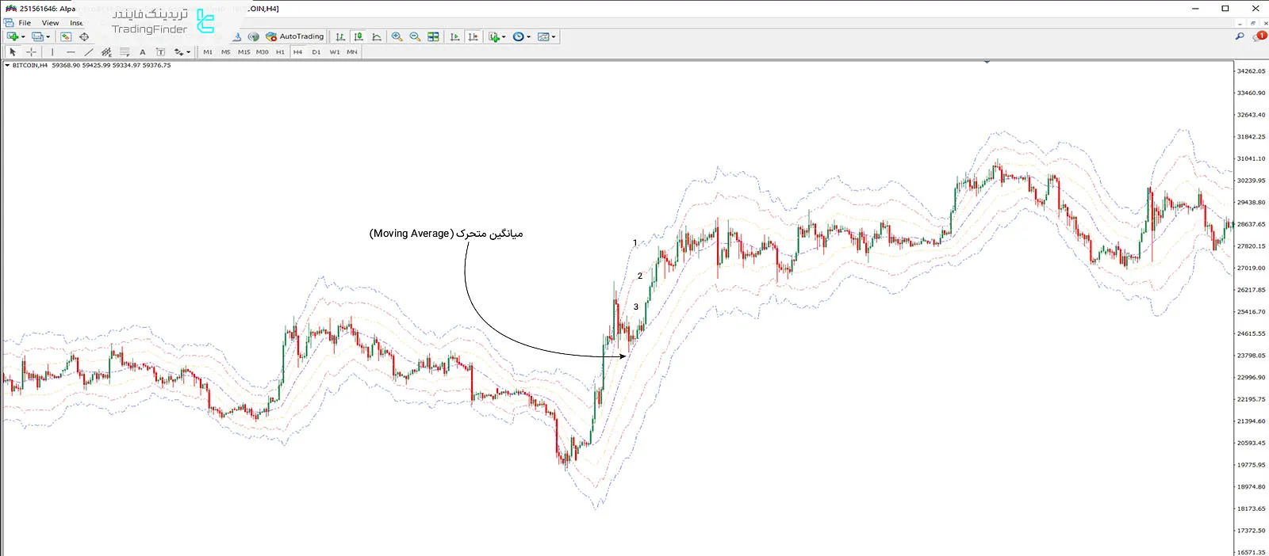Open chat notifications with red badge
This screenshot has width=1269, height=556.
[x=1259, y=36]
